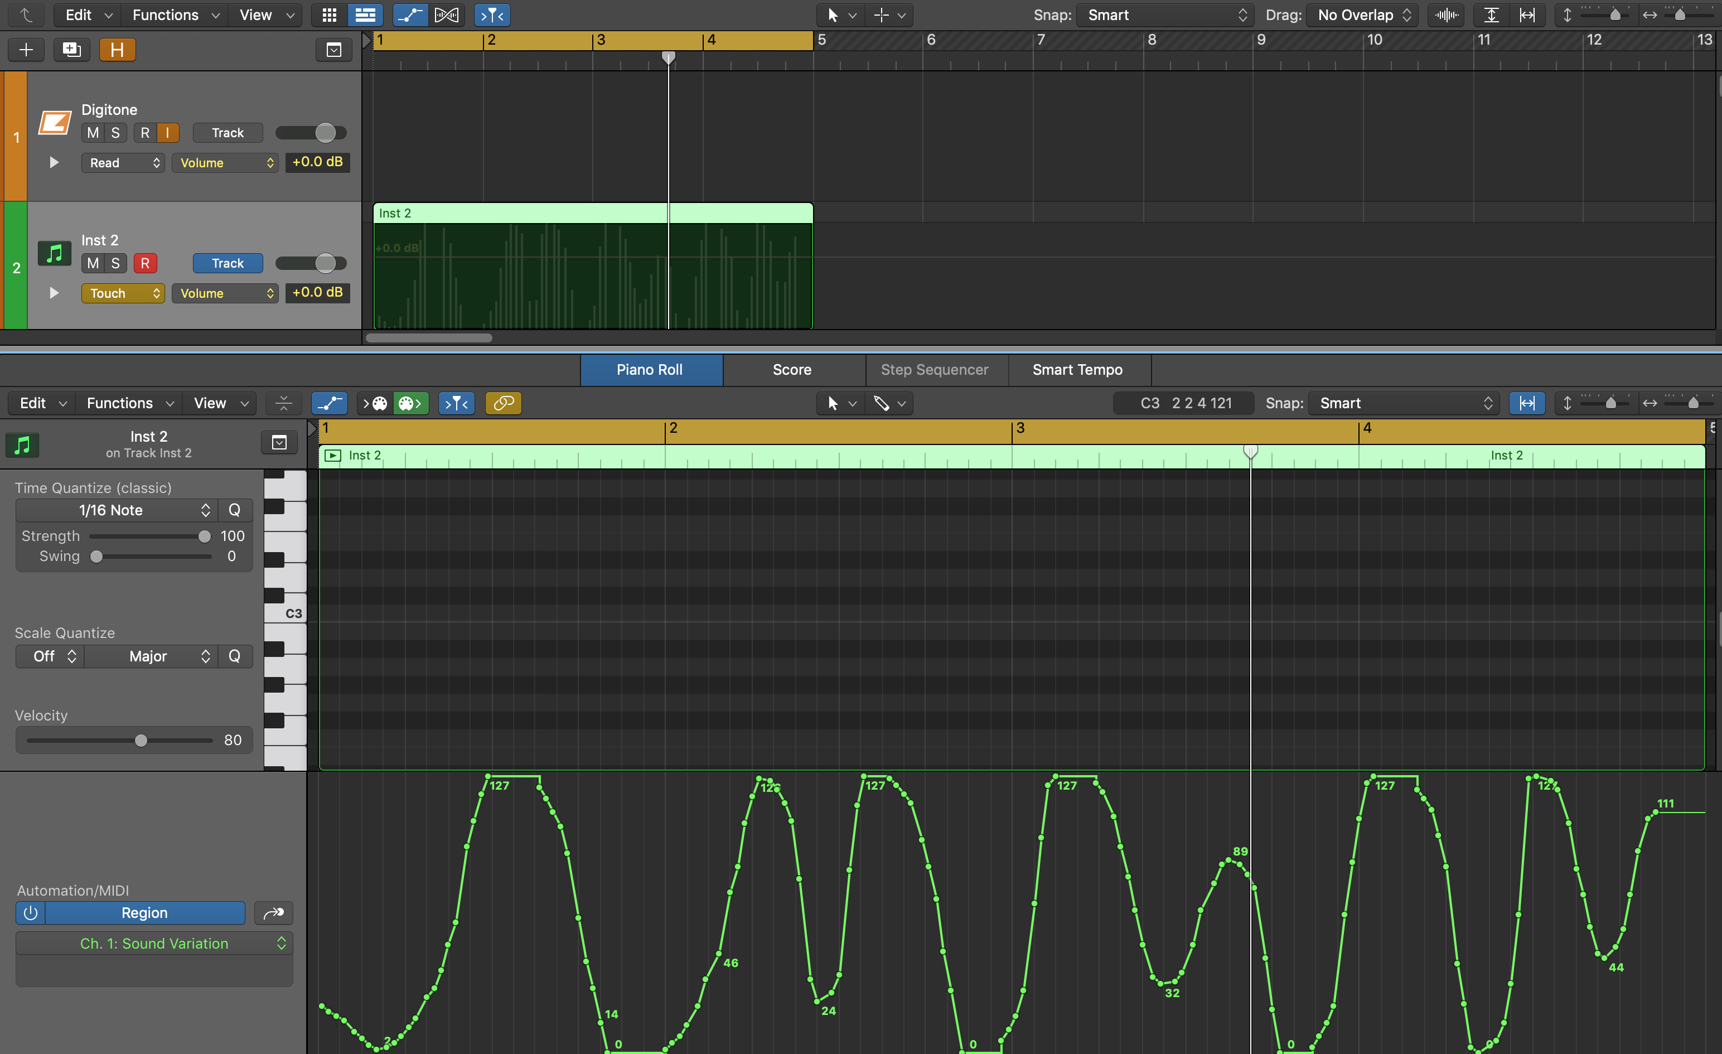Image resolution: width=1722 pixels, height=1054 pixels.
Task: Click the add track plus button
Action: click(x=26, y=50)
